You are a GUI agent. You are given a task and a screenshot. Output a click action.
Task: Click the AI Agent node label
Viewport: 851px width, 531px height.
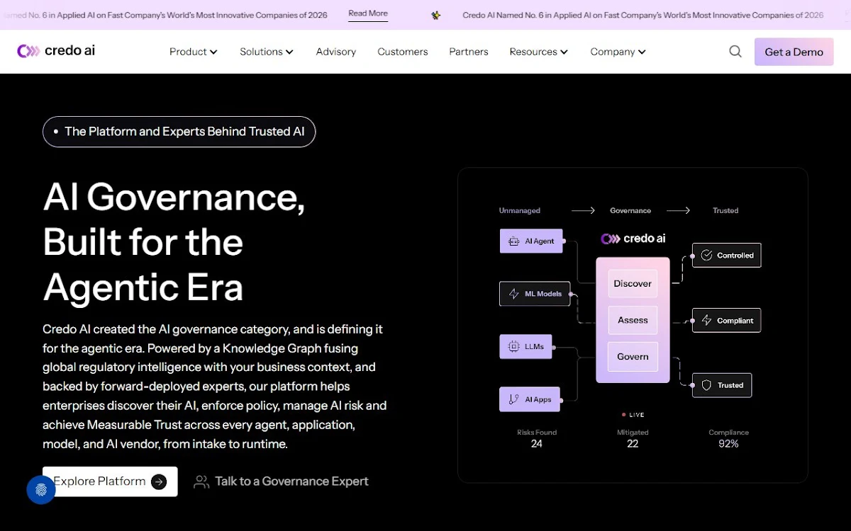(540, 241)
